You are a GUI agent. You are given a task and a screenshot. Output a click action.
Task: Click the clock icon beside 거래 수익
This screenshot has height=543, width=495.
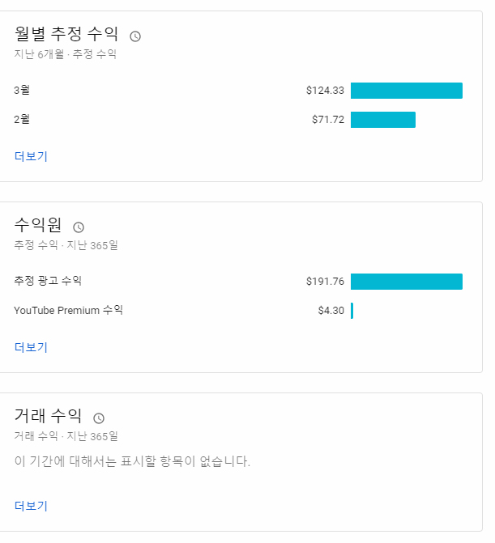[x=99, y=418]
